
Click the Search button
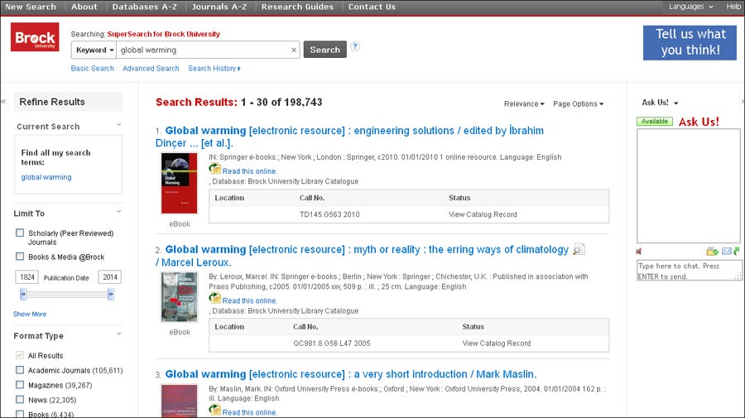click(x=325, y=50)
